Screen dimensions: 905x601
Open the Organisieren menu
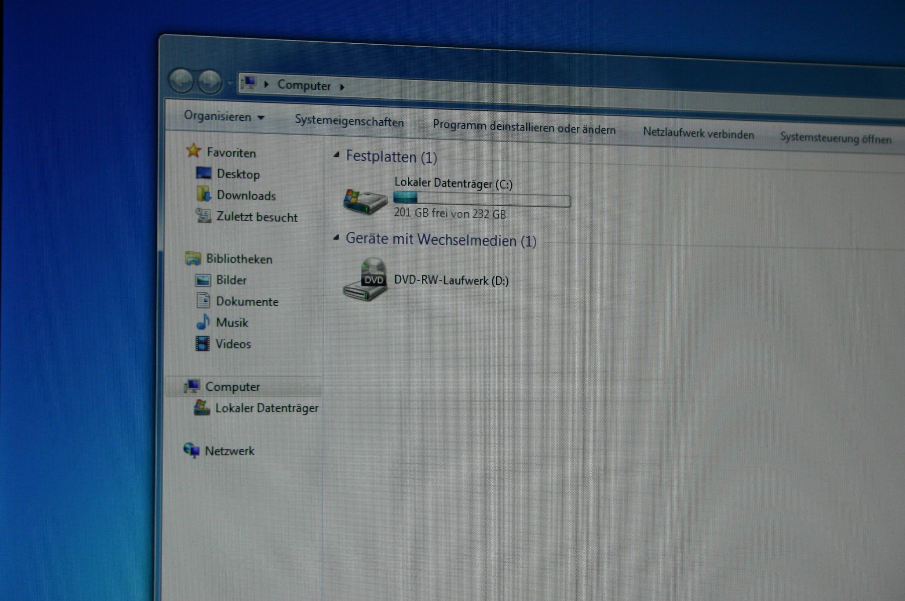click(x=224, y=116)
